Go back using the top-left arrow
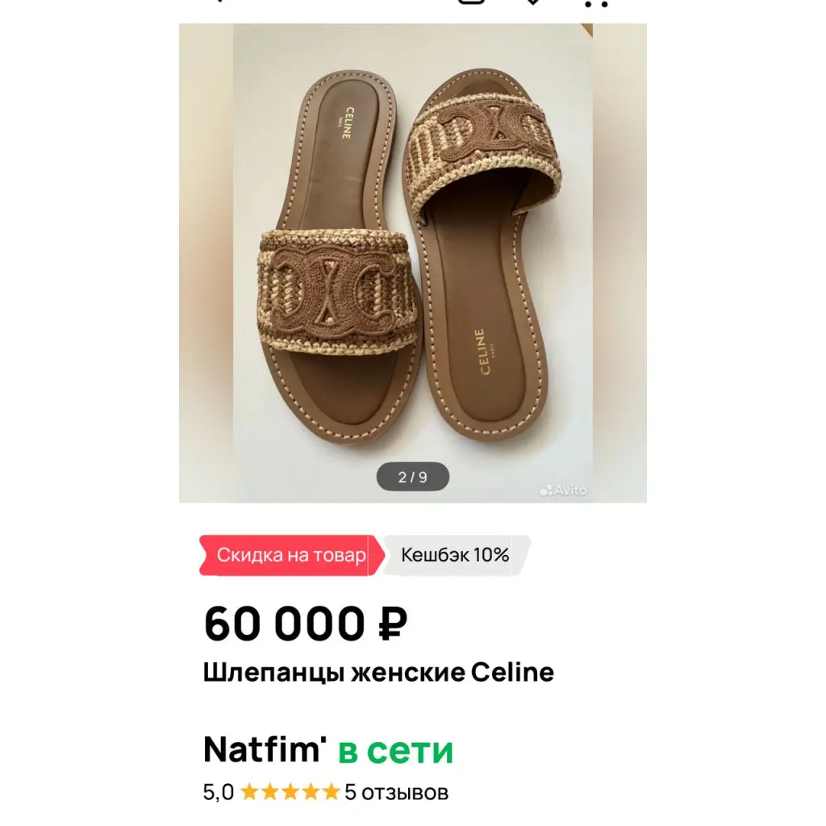826x826 pixels. (219, 2)
